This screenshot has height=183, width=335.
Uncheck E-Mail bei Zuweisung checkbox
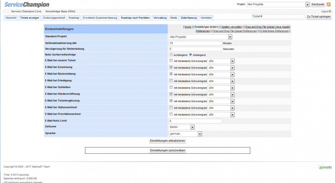[171, 67]
